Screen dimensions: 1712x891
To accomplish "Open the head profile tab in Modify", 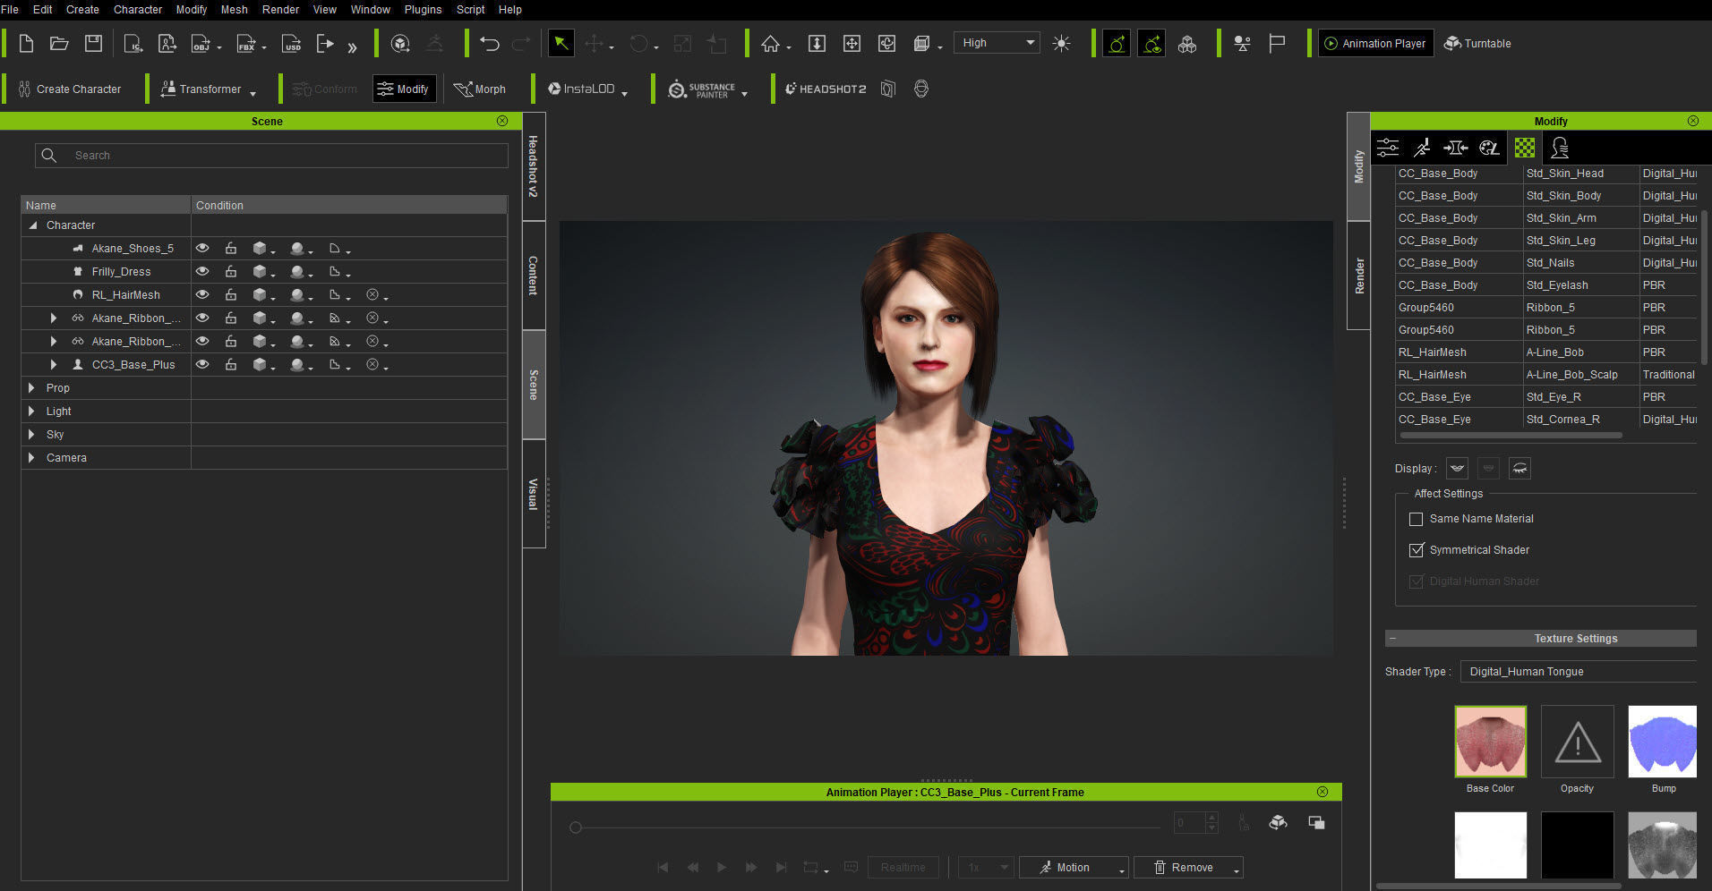I will coord(1560,148).
